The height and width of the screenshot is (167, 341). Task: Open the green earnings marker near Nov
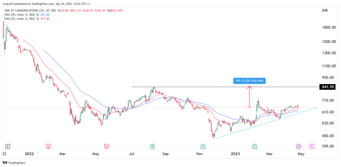(203, 146)
